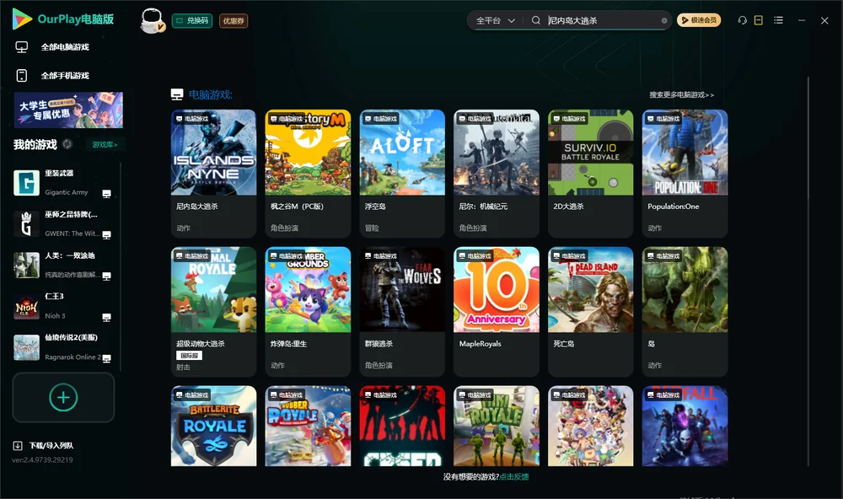The width and height of the screenshot is (843, 499).
Task: Open the MapleRoyals game card
Action: pyautogui.click(x=497, y=311)
